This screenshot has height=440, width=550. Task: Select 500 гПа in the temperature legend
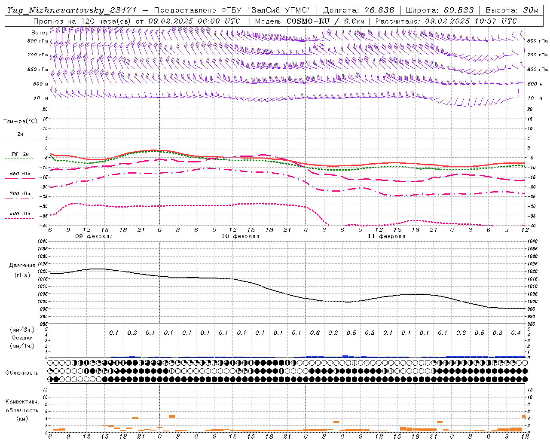20,214
